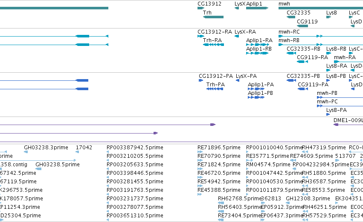Click the LysX-RA transcript label
The width and height of the screenshot is (363, 222).
pyautogui.click(x=245, y=32)
